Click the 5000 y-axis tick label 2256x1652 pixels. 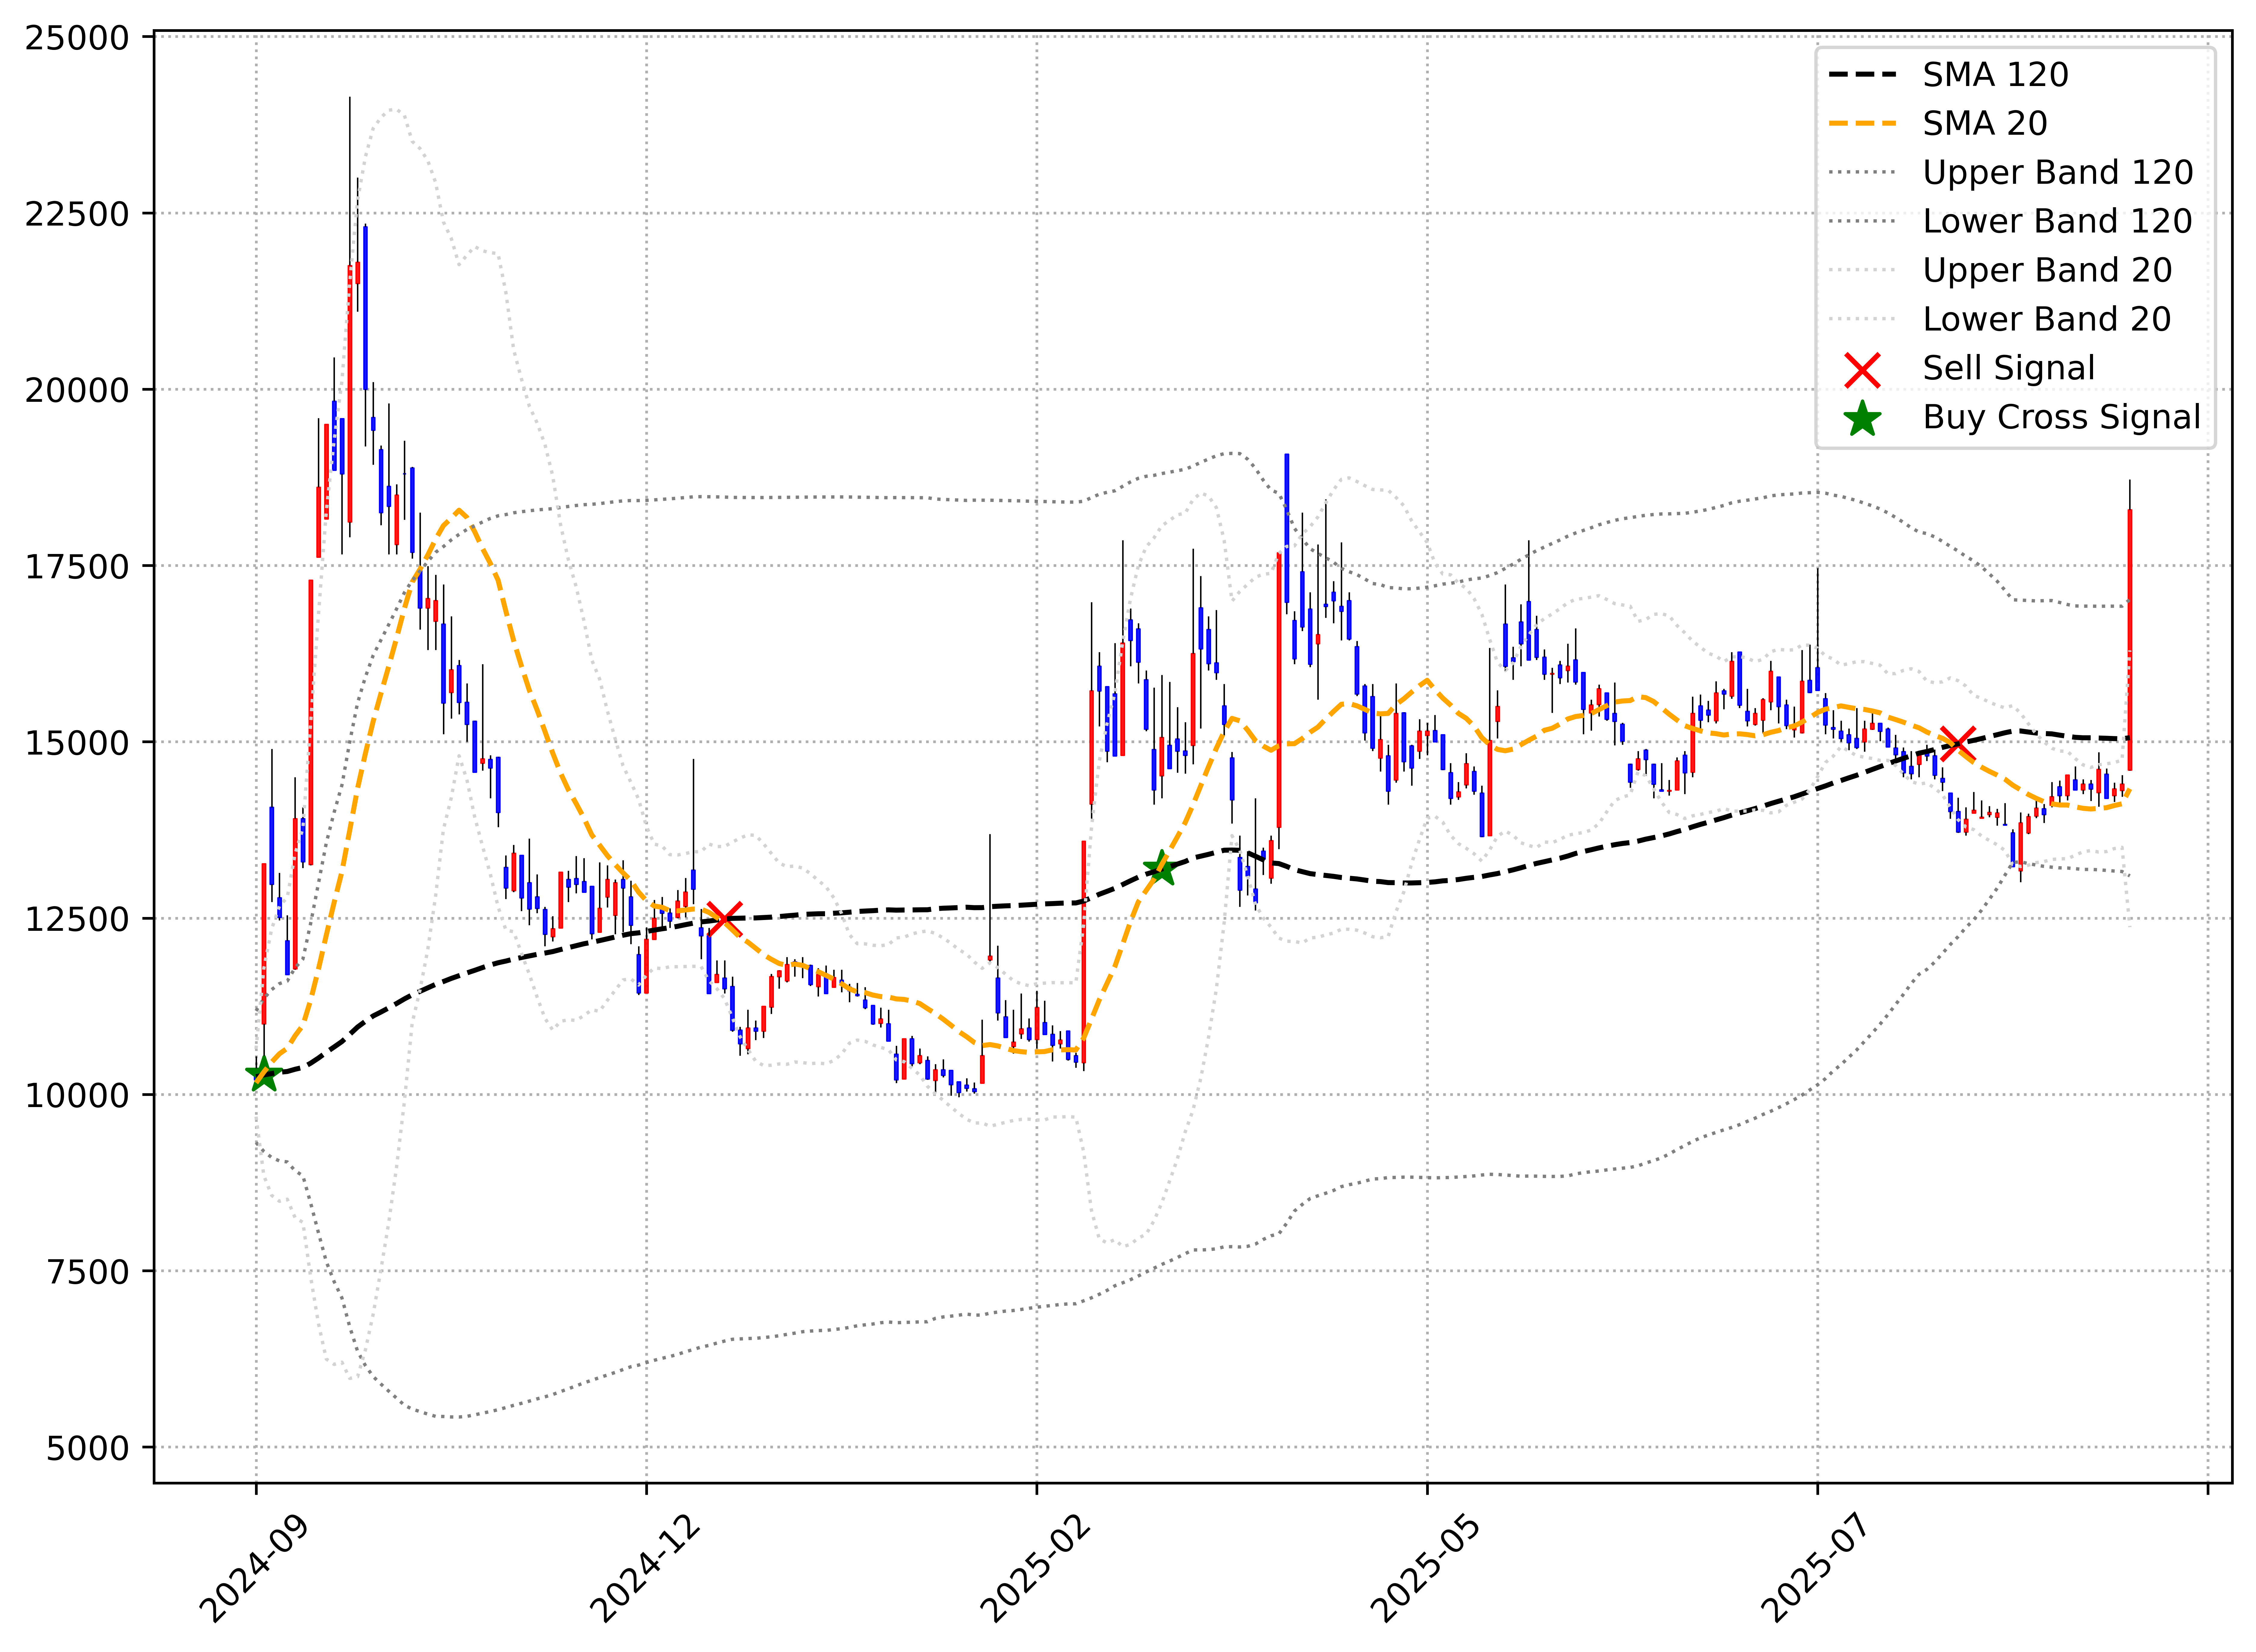[x=88, y=1448]
